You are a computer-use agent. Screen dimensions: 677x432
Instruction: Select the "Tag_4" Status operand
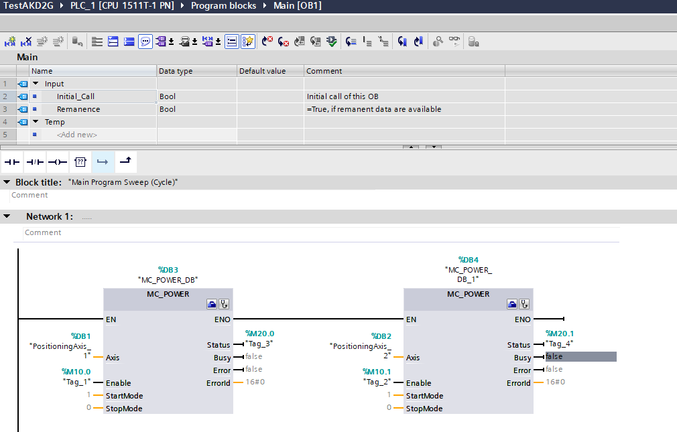click(560, 344)
